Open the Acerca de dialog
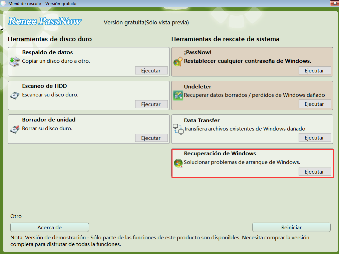Screen dimensions: 339x254 tap(49, 227)
